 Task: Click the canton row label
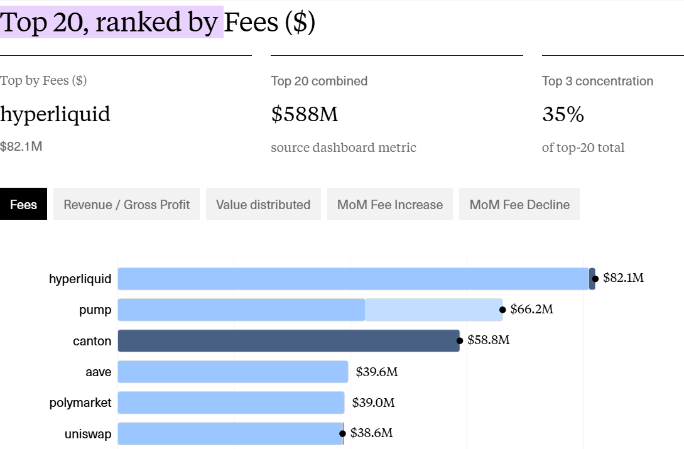pyautogui.click(x=92, y=341)
